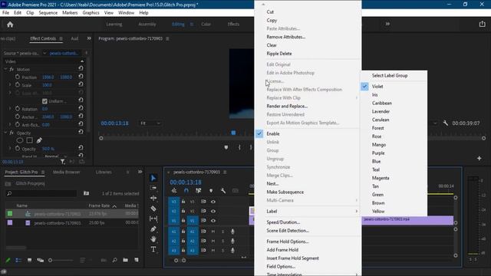Image resolution: width=491 pixels, height=276 pixels.
Task: Open source clip dropdown in Effect Controls
Action: (44, 53)
